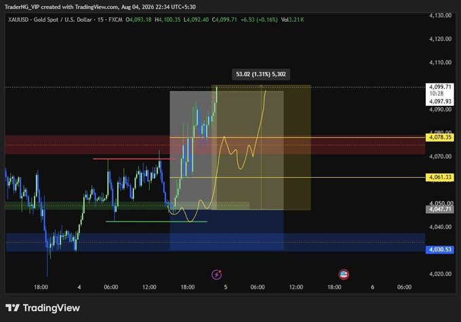Click the 10:28 candle countdown timer
The height and width of the screenshot is (322, 461).
[437, 94]
